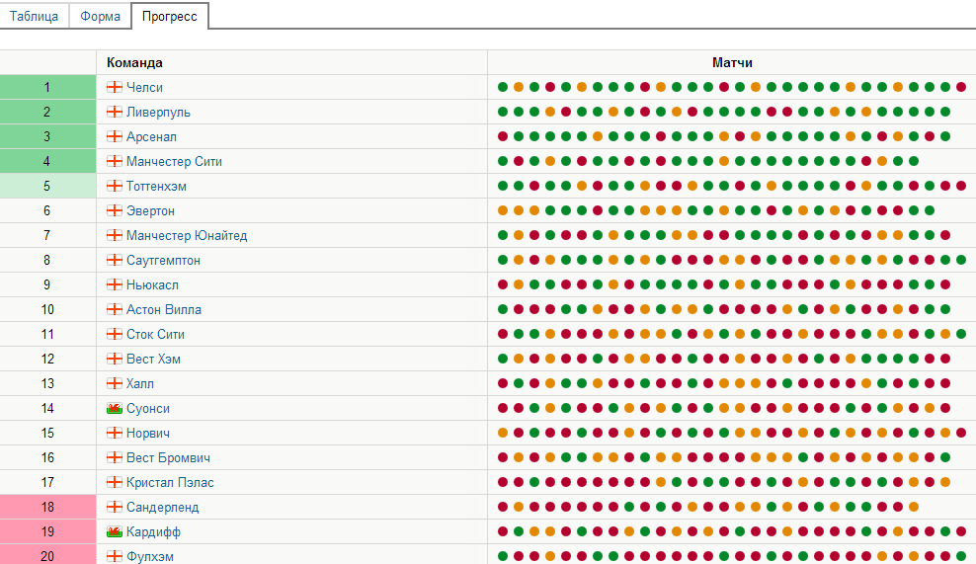Click the England flag beside Кристал Пэлас
This screenshot has height=564, width=976.
pos(115,482)
